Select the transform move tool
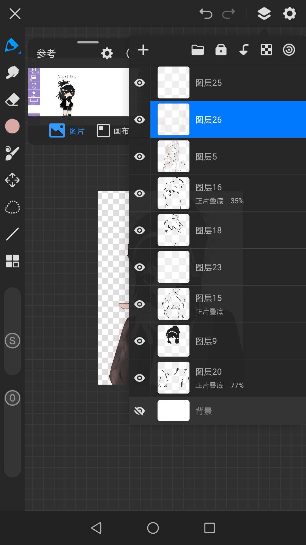306x545 pixels. 12,180
